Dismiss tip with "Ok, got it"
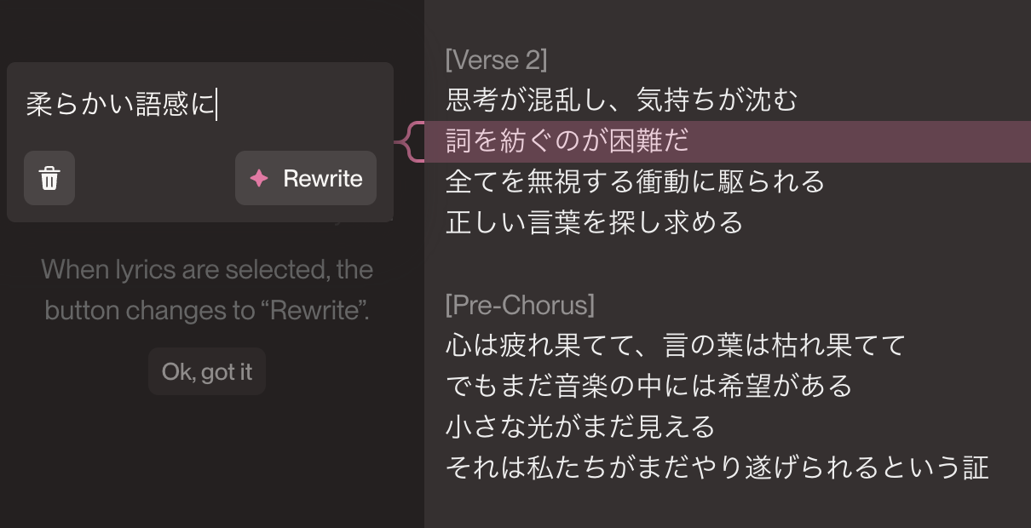 click(x=207, y=372)
